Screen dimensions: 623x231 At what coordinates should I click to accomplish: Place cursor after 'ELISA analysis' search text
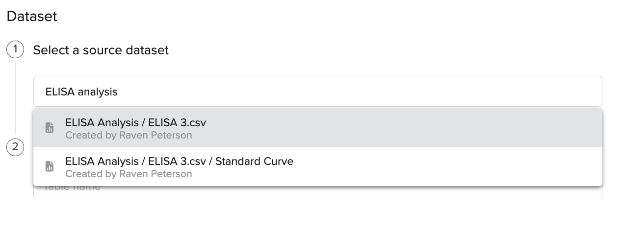(118, 92)
